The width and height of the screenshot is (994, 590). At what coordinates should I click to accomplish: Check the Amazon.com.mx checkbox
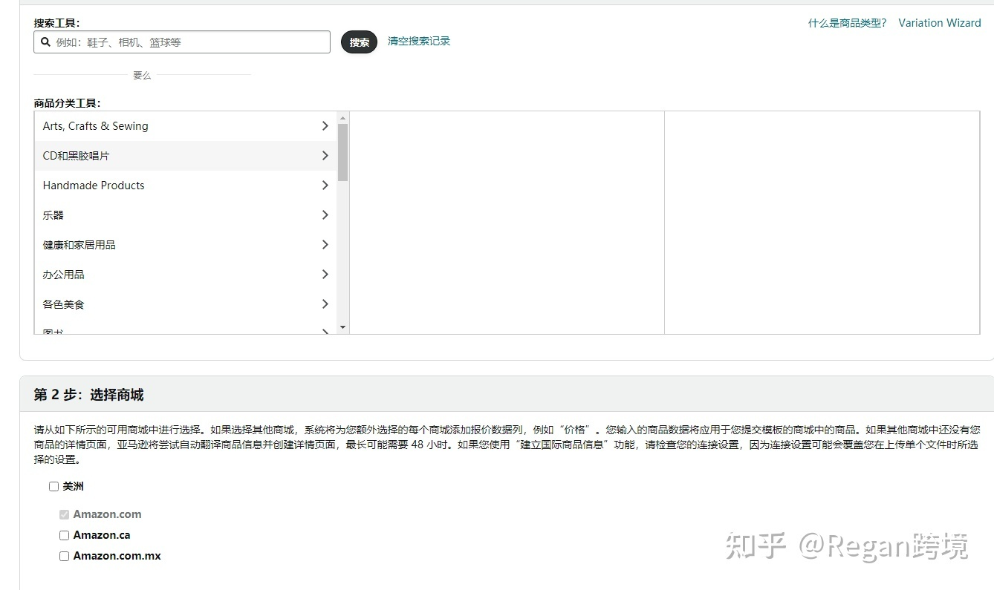point(64,555)
